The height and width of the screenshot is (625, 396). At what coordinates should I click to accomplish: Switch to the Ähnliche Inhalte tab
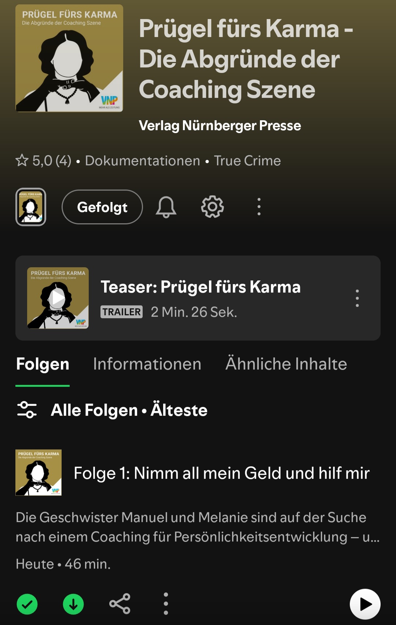coord(286,364)
